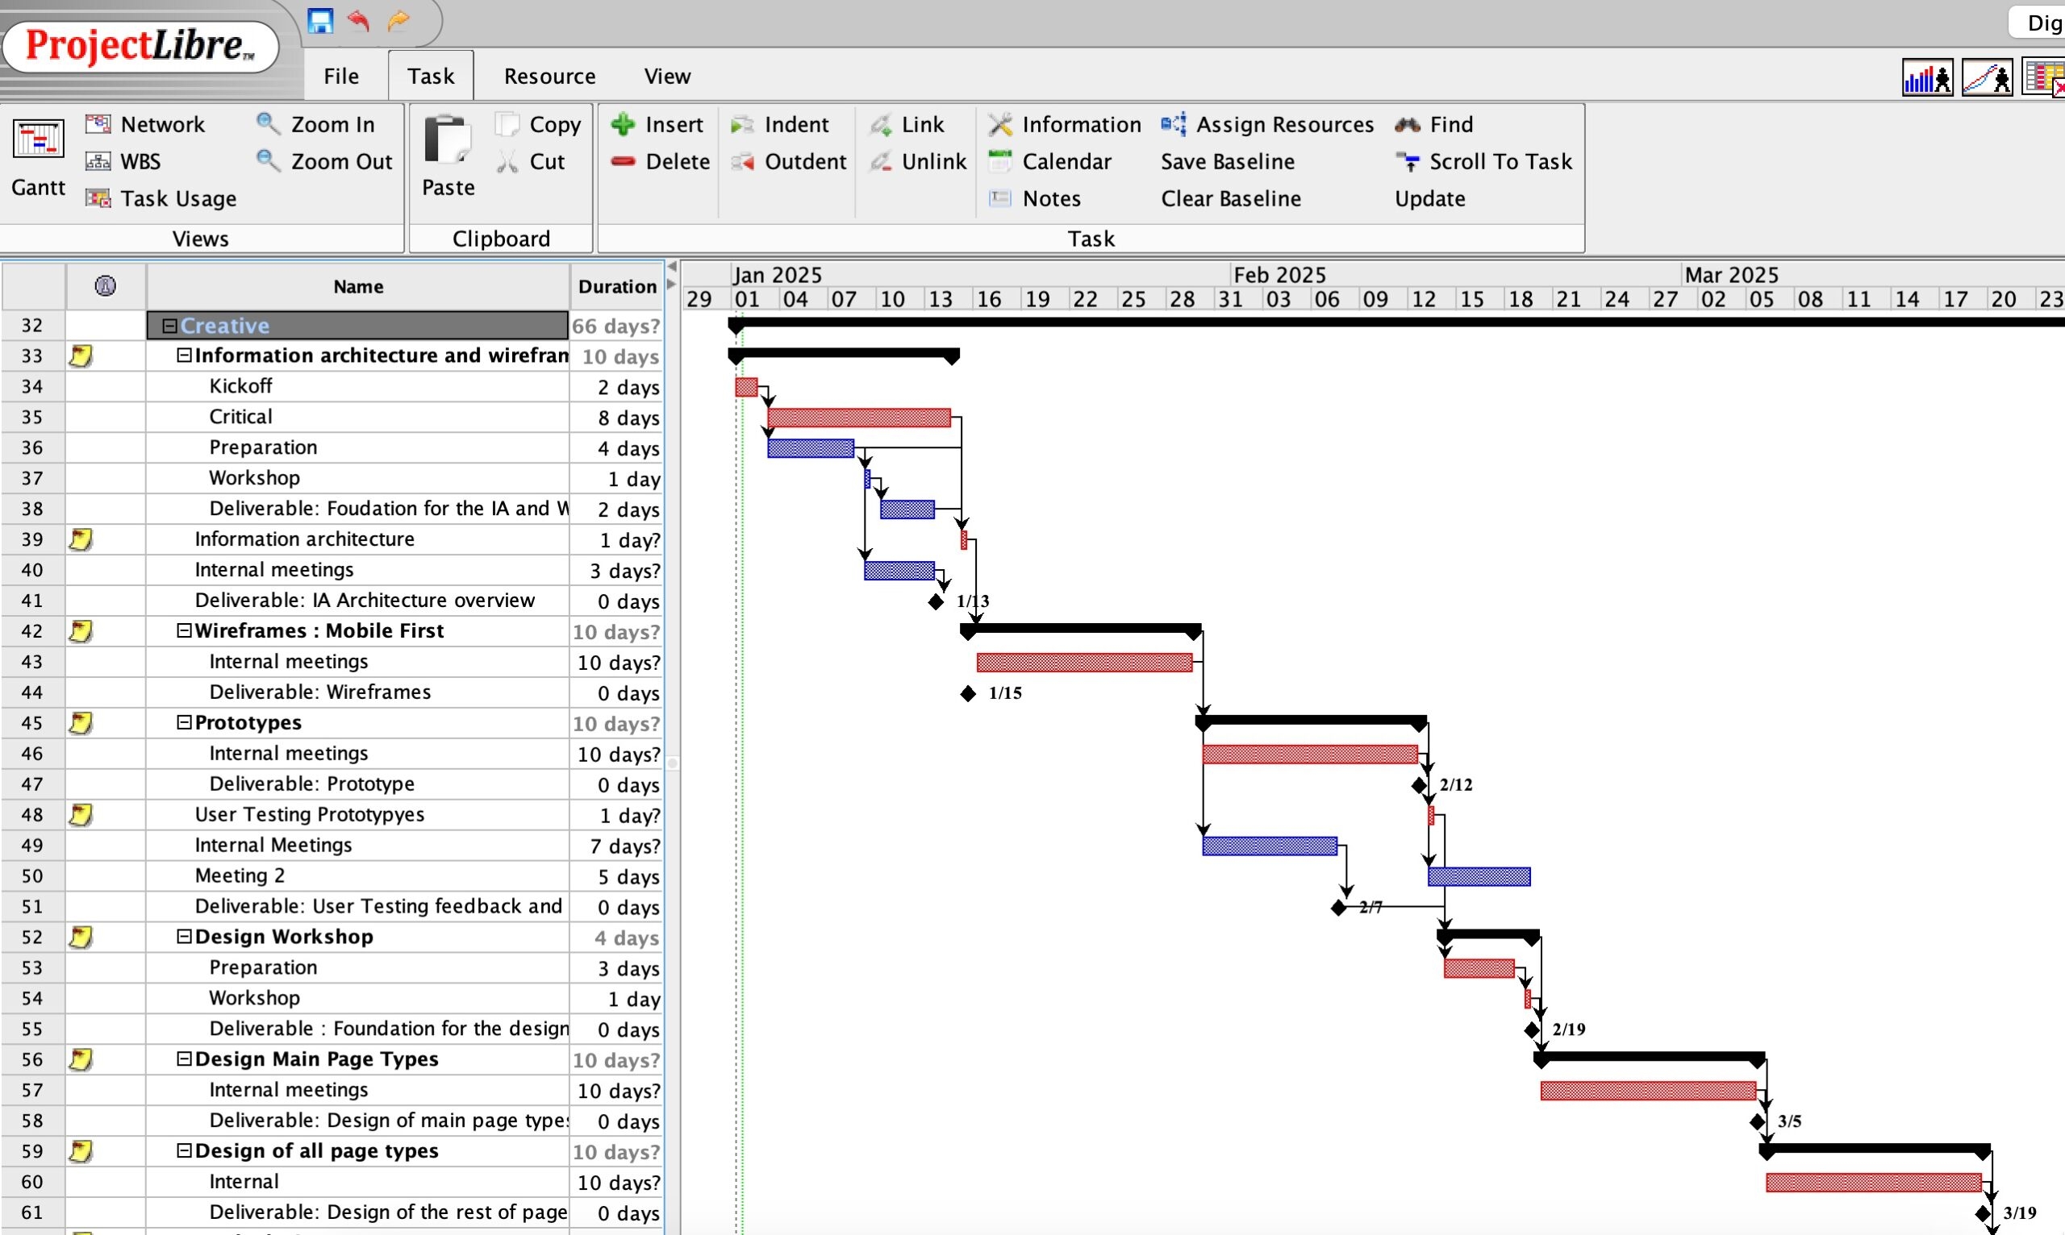2065x1235 pixels.
Task: Click Save Baseline
Action: coord(1228,161)
